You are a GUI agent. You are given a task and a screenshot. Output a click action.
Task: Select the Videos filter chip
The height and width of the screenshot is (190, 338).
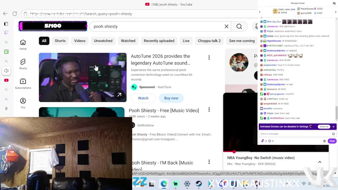80,41
